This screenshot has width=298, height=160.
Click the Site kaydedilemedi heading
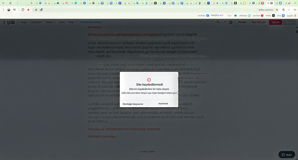[149, 84]
